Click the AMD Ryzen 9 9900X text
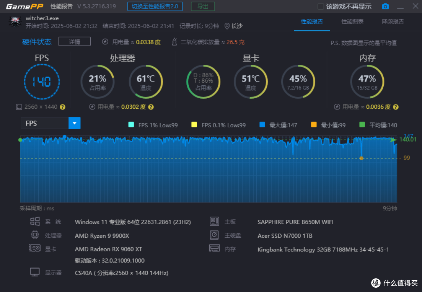 tap(102, 236)
